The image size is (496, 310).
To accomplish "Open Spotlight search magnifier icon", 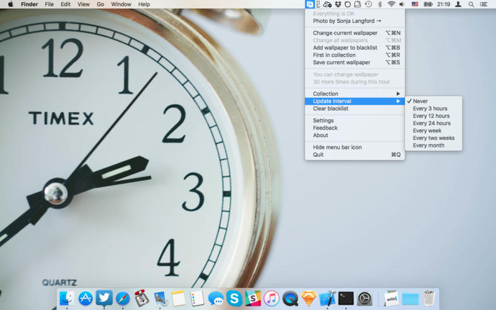I will (x=471, y=4).
